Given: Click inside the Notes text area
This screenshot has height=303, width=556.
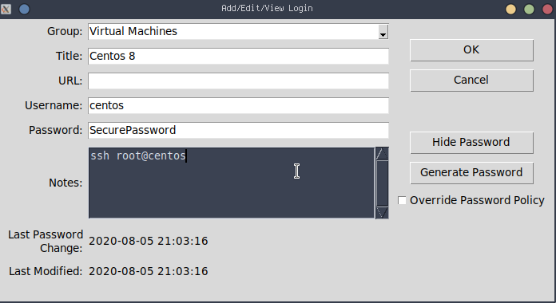Looking at the screenshot, I should click(x=232, y=183).
